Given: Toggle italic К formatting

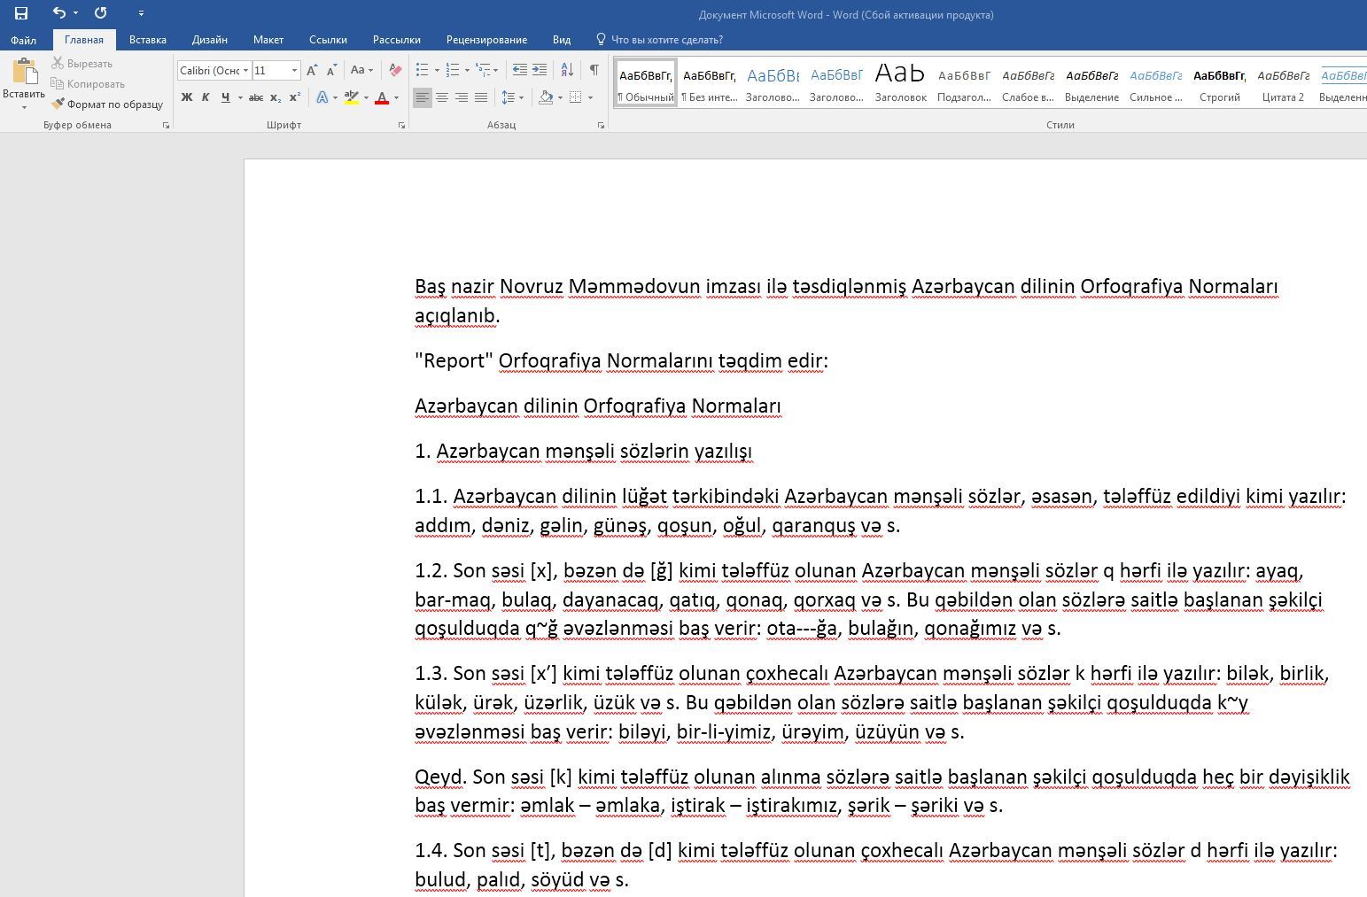Looking at the screenshot, I should click(x=206, y=97).
